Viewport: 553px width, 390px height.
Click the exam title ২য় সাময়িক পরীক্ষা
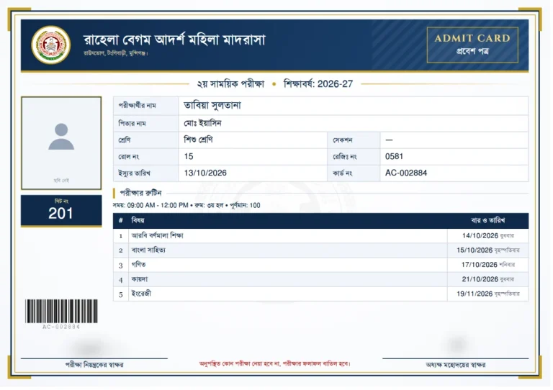(230, 84)
